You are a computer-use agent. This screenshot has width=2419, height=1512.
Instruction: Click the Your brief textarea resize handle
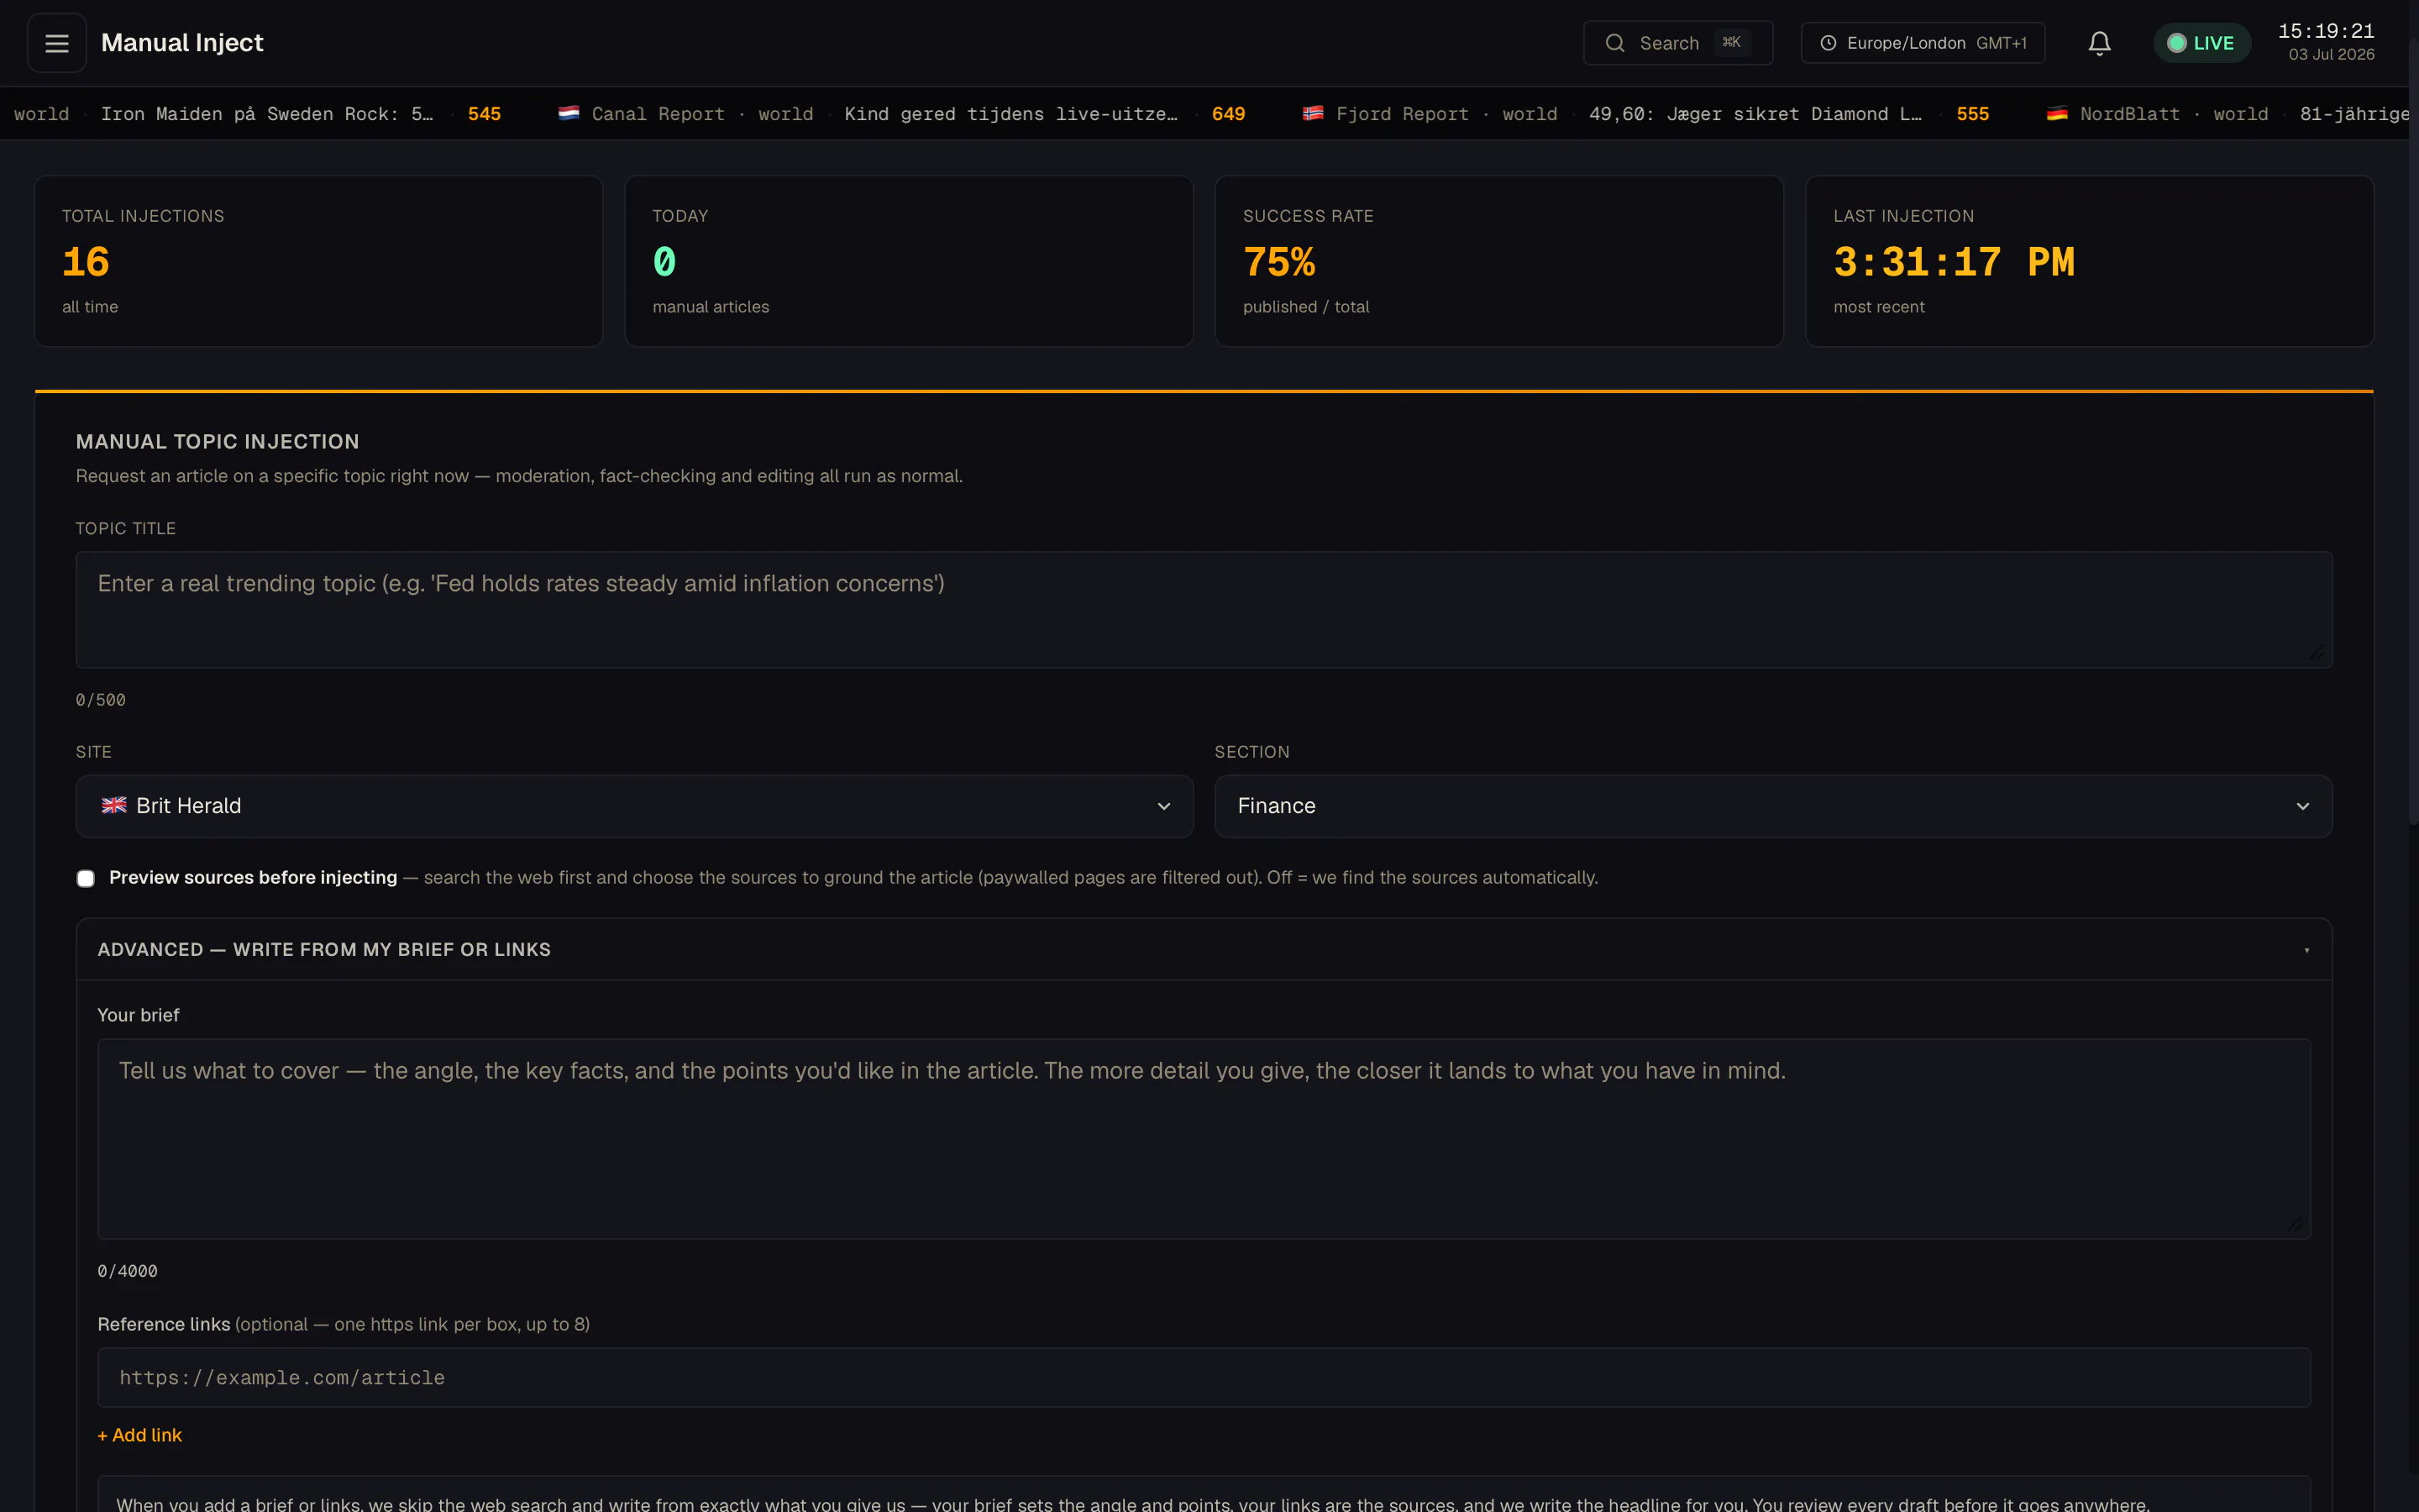(2295, 1224)
